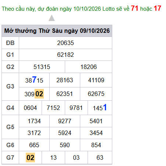This screenshot has width=166, height=166.
Task: Click the ĐB row label
Action: [10, 43]
